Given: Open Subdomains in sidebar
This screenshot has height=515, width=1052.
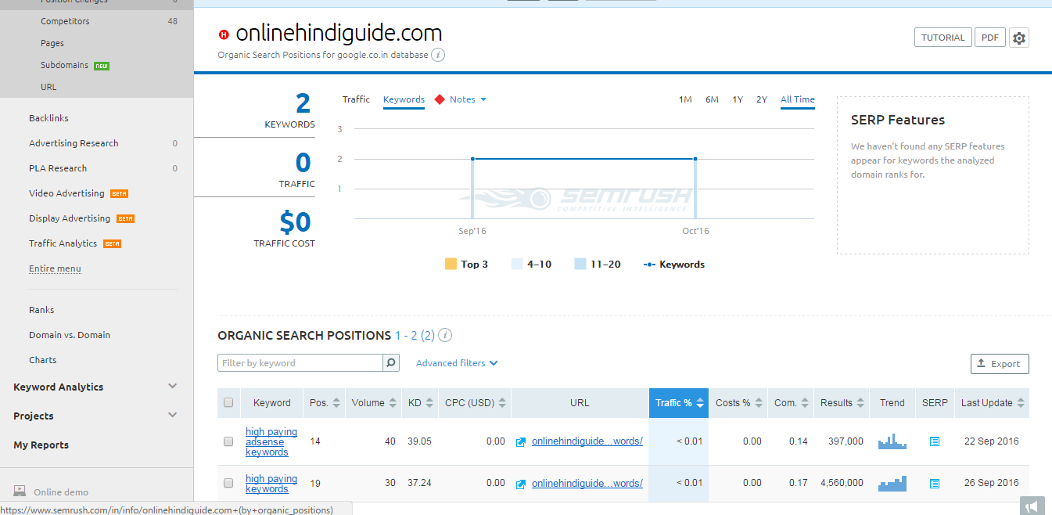Looking at the screenshot, I should tap(64, 65).
